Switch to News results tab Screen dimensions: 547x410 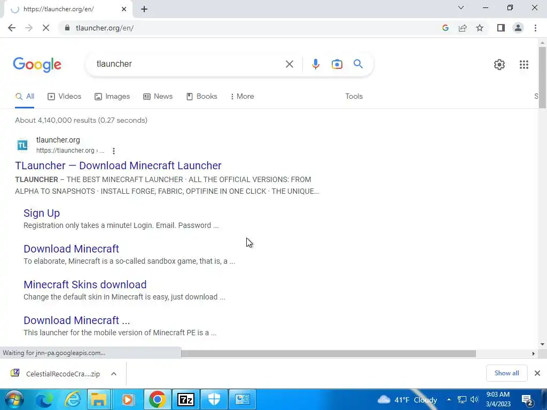158,97
